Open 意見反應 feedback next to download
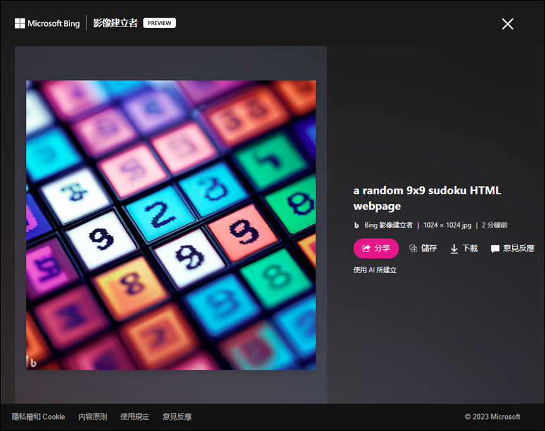Image resolution: width=545 pixels, height=431 pixels. click(513, 248)
